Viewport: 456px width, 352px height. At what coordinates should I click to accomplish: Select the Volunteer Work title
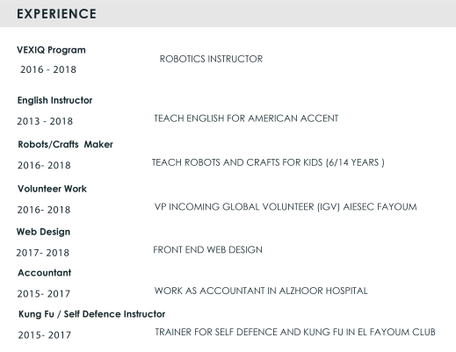coord(52,189)
